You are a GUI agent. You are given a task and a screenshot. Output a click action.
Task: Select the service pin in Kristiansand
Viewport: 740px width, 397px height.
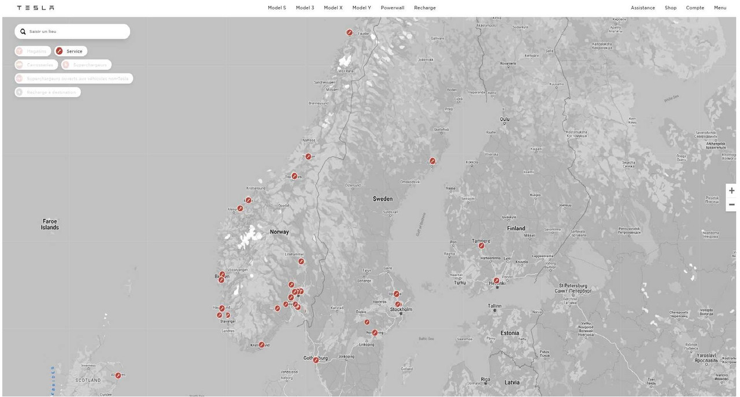[261, 344]
